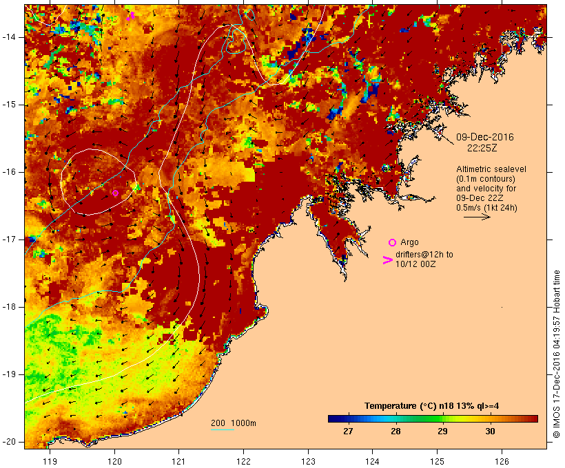Click the -18 latitude axis label
This screenshot has width=565, height=468.
[9, 307]
